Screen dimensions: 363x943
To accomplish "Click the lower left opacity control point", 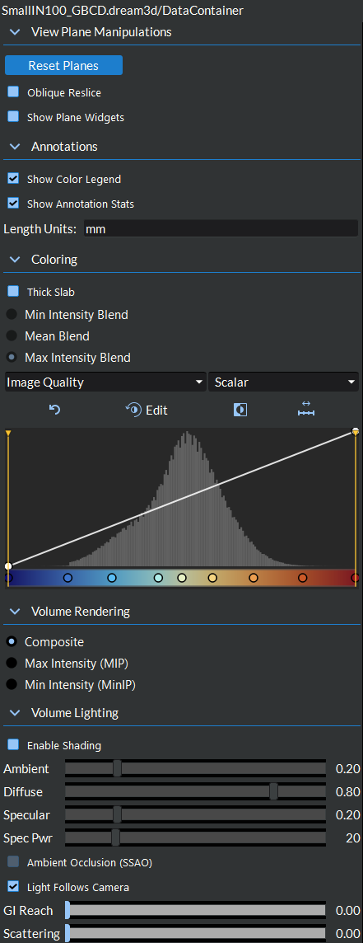I will tap(8, 565).
